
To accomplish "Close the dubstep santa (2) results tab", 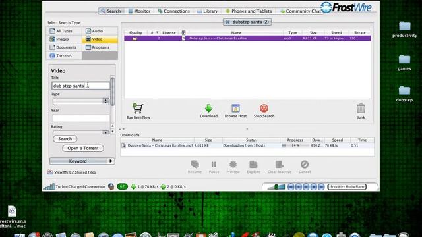I will (227, 22).
